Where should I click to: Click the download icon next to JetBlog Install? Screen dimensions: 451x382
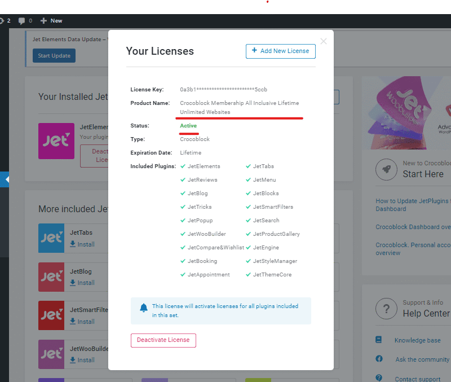coord(73,283)
